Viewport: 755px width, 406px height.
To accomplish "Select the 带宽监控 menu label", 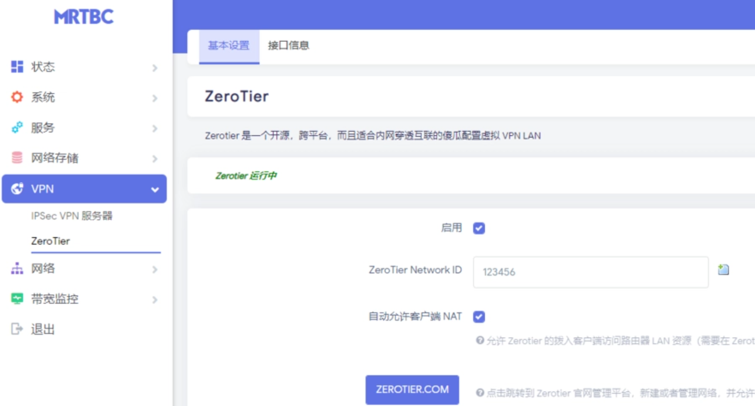I will pyautogui.click(x=54, y=299).
